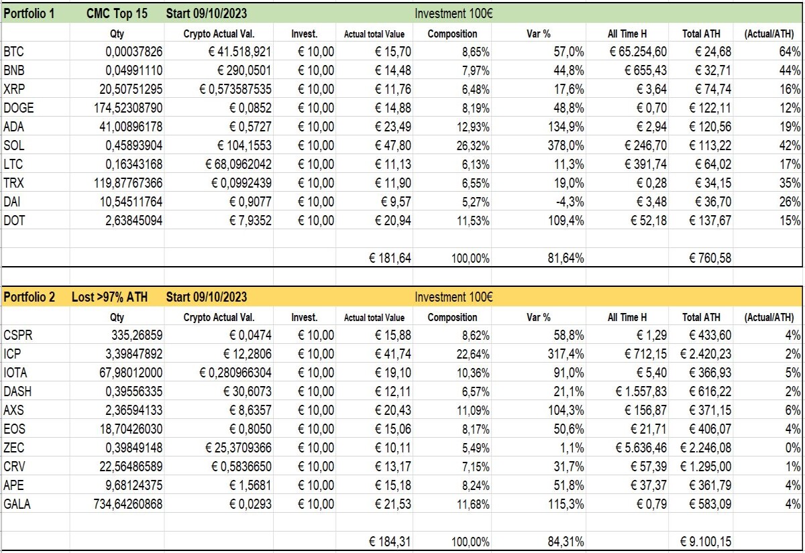805x553 pixels.
Task: Click the BTC All Time High €65.254,60
Action: point(629,51)
